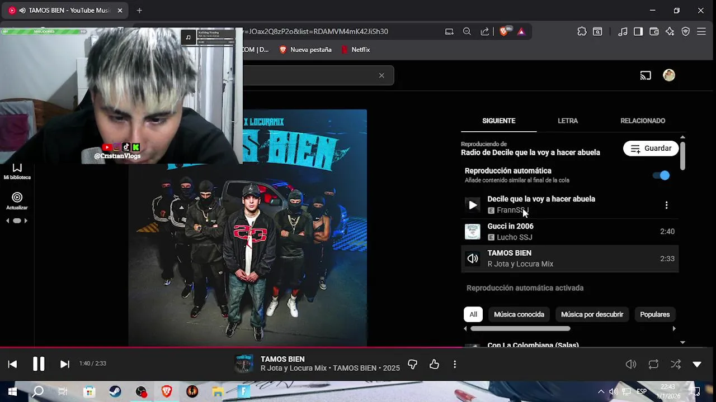Click the album cover artwork

(248, 228)
